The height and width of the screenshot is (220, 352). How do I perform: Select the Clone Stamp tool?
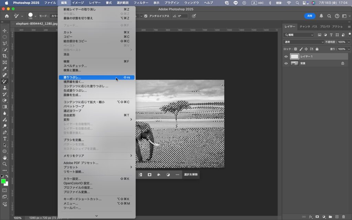click(4, 88)
